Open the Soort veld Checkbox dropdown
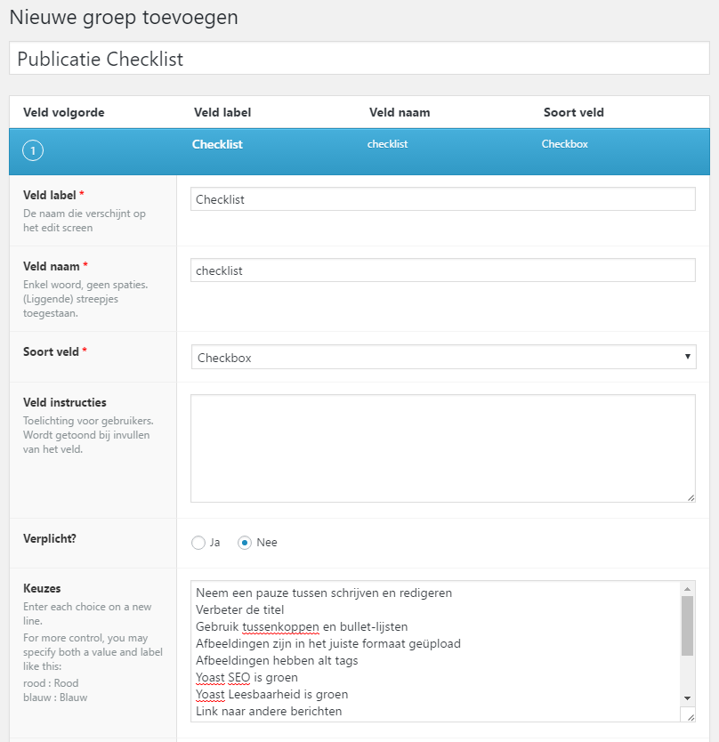 [443, 358]
